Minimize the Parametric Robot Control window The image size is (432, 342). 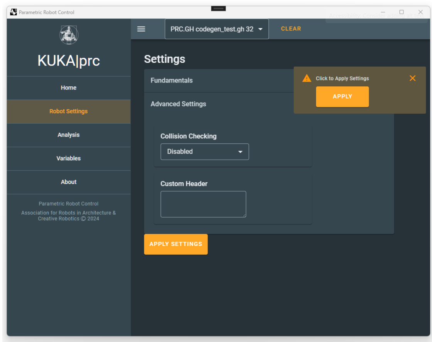coord(383,12)
